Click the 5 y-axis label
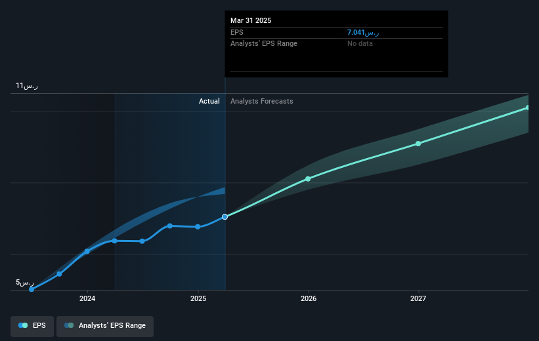This screenshot has width=539, height=341. click(x=25, y=282)
